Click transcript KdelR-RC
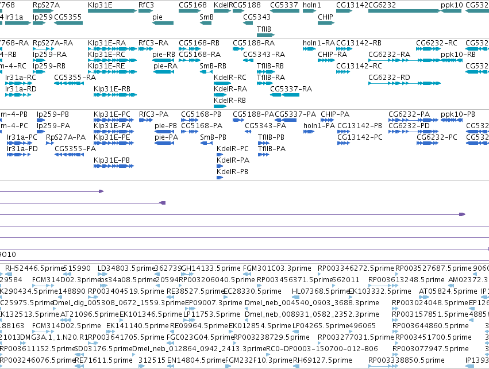The height and width of the screenshot is (369, 489). coord(222,83)
